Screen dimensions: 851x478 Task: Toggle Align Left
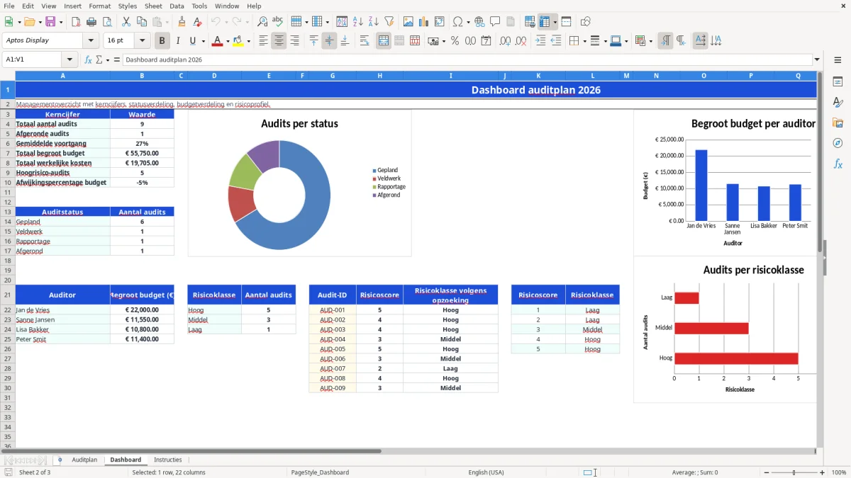(263, 41)
